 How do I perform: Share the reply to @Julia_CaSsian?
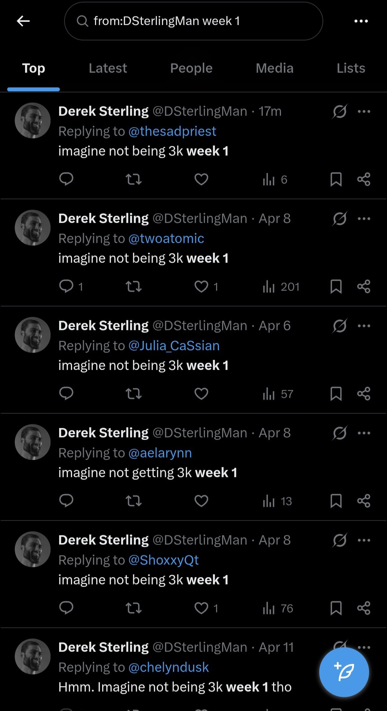click(364, 394)
